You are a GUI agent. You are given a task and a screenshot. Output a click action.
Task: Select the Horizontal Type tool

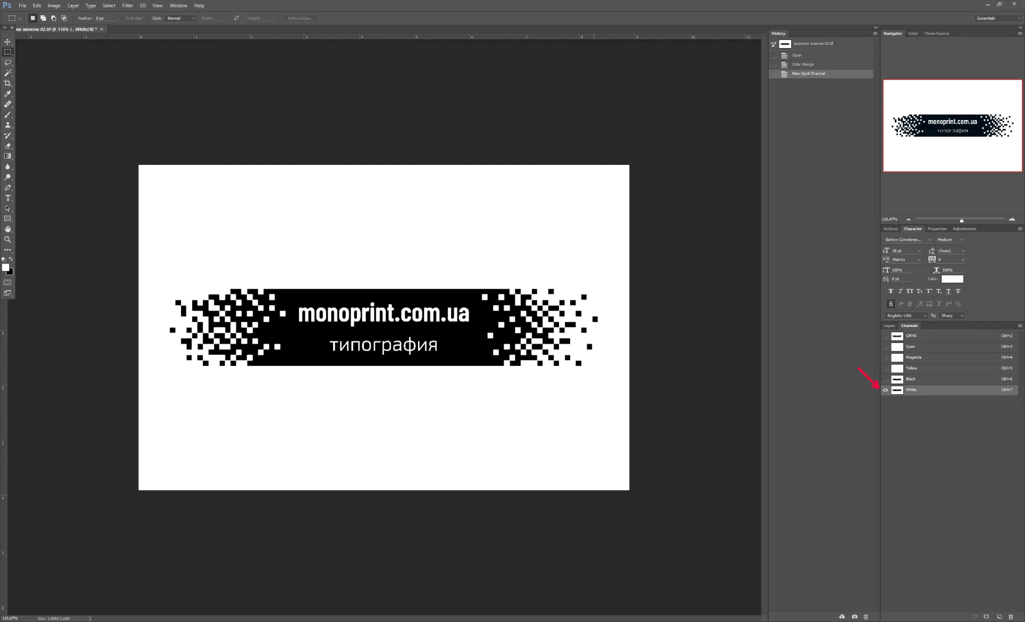coord(7,198)
